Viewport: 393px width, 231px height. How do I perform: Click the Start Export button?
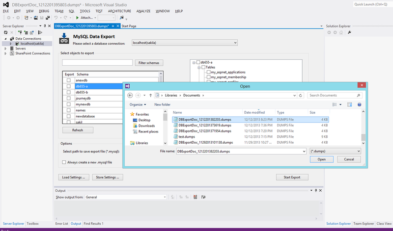292,177
